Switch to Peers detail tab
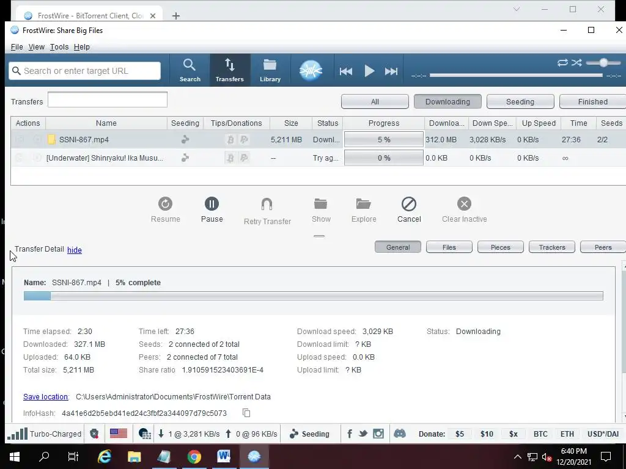 pyautogui.click(x=603, y=247)
